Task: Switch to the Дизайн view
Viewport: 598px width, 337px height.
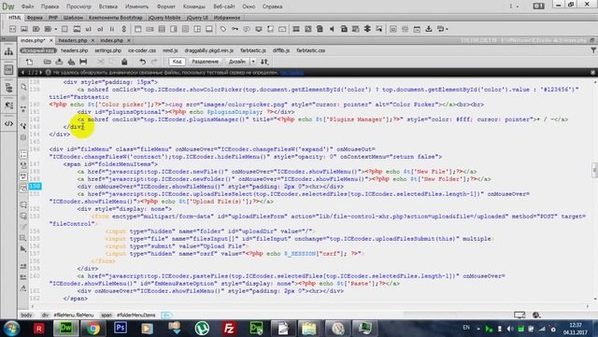Action: 236,62
